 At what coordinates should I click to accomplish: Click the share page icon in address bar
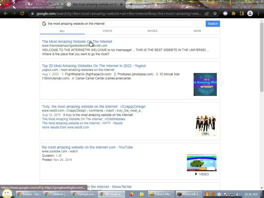207,13
